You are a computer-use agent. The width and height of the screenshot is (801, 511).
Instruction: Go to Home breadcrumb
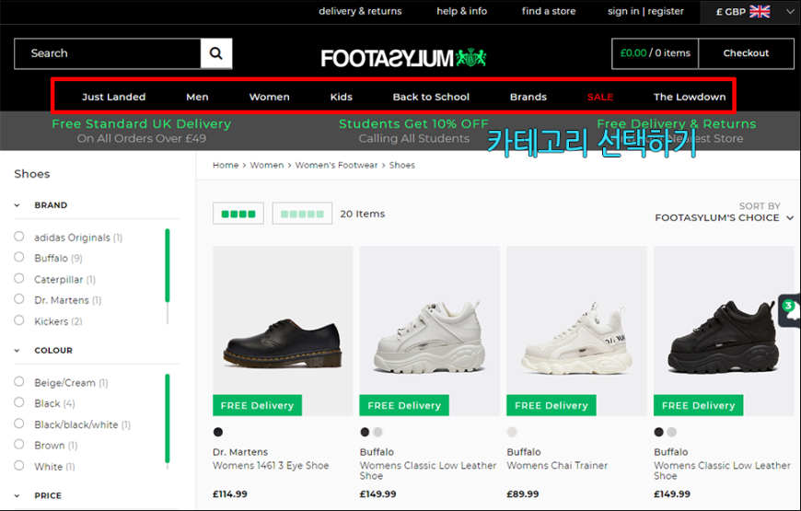(x=226, y=165)
